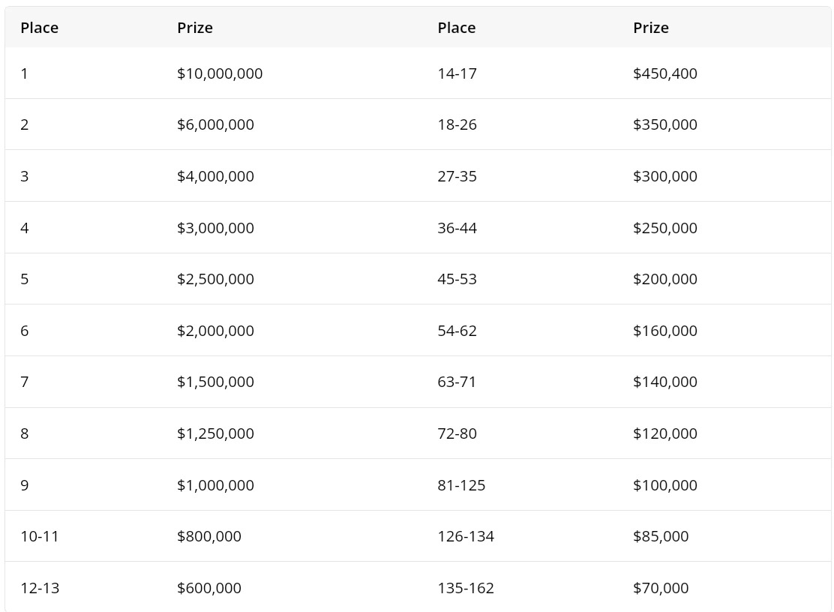Select the $70,000 prize value
834x612 pixels.
point(660,588)
